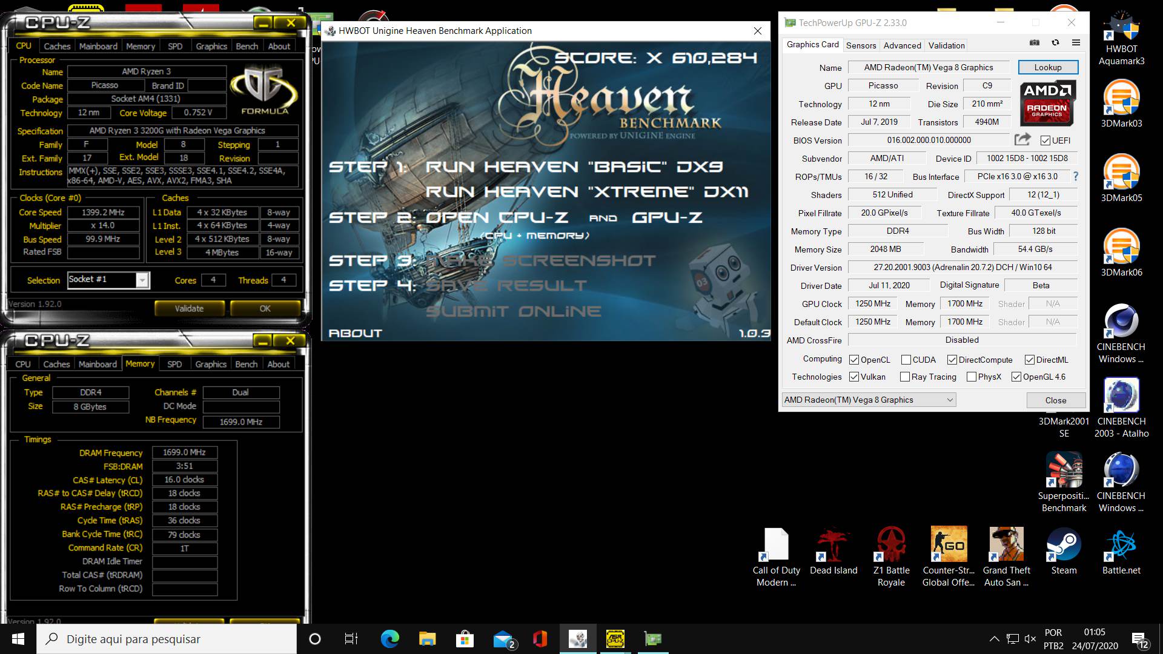The image size is (1163, 654).
Task: Open Superposition Benchmark desktop icon
Action: pos(1064,482)
